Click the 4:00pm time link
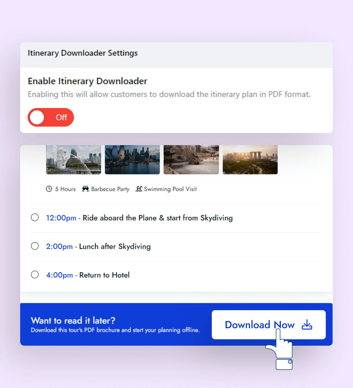Viewport: 353px width, 388px height. click(59, 275)
